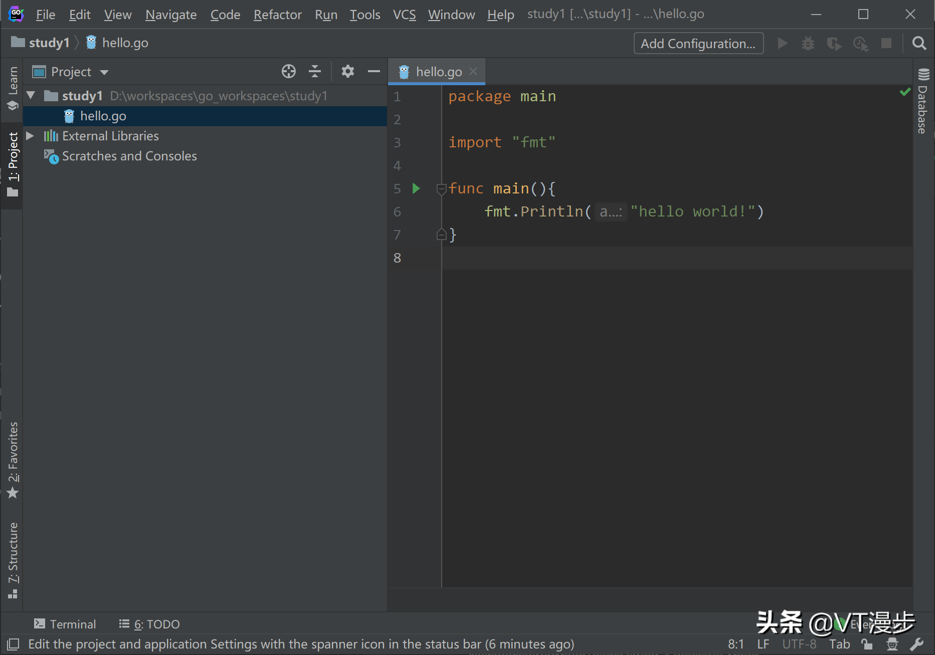
Task: Open the Tools menu
Action: pyautogui.click(x=365, y=15)
